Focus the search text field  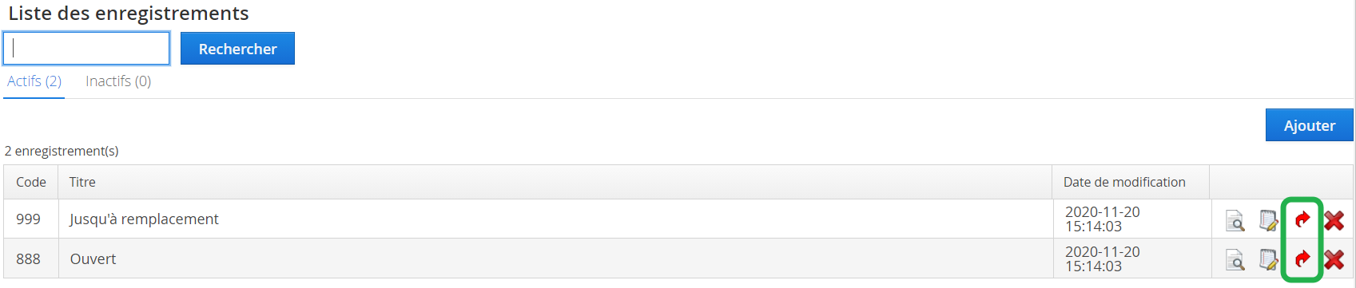tap(86, 49)
